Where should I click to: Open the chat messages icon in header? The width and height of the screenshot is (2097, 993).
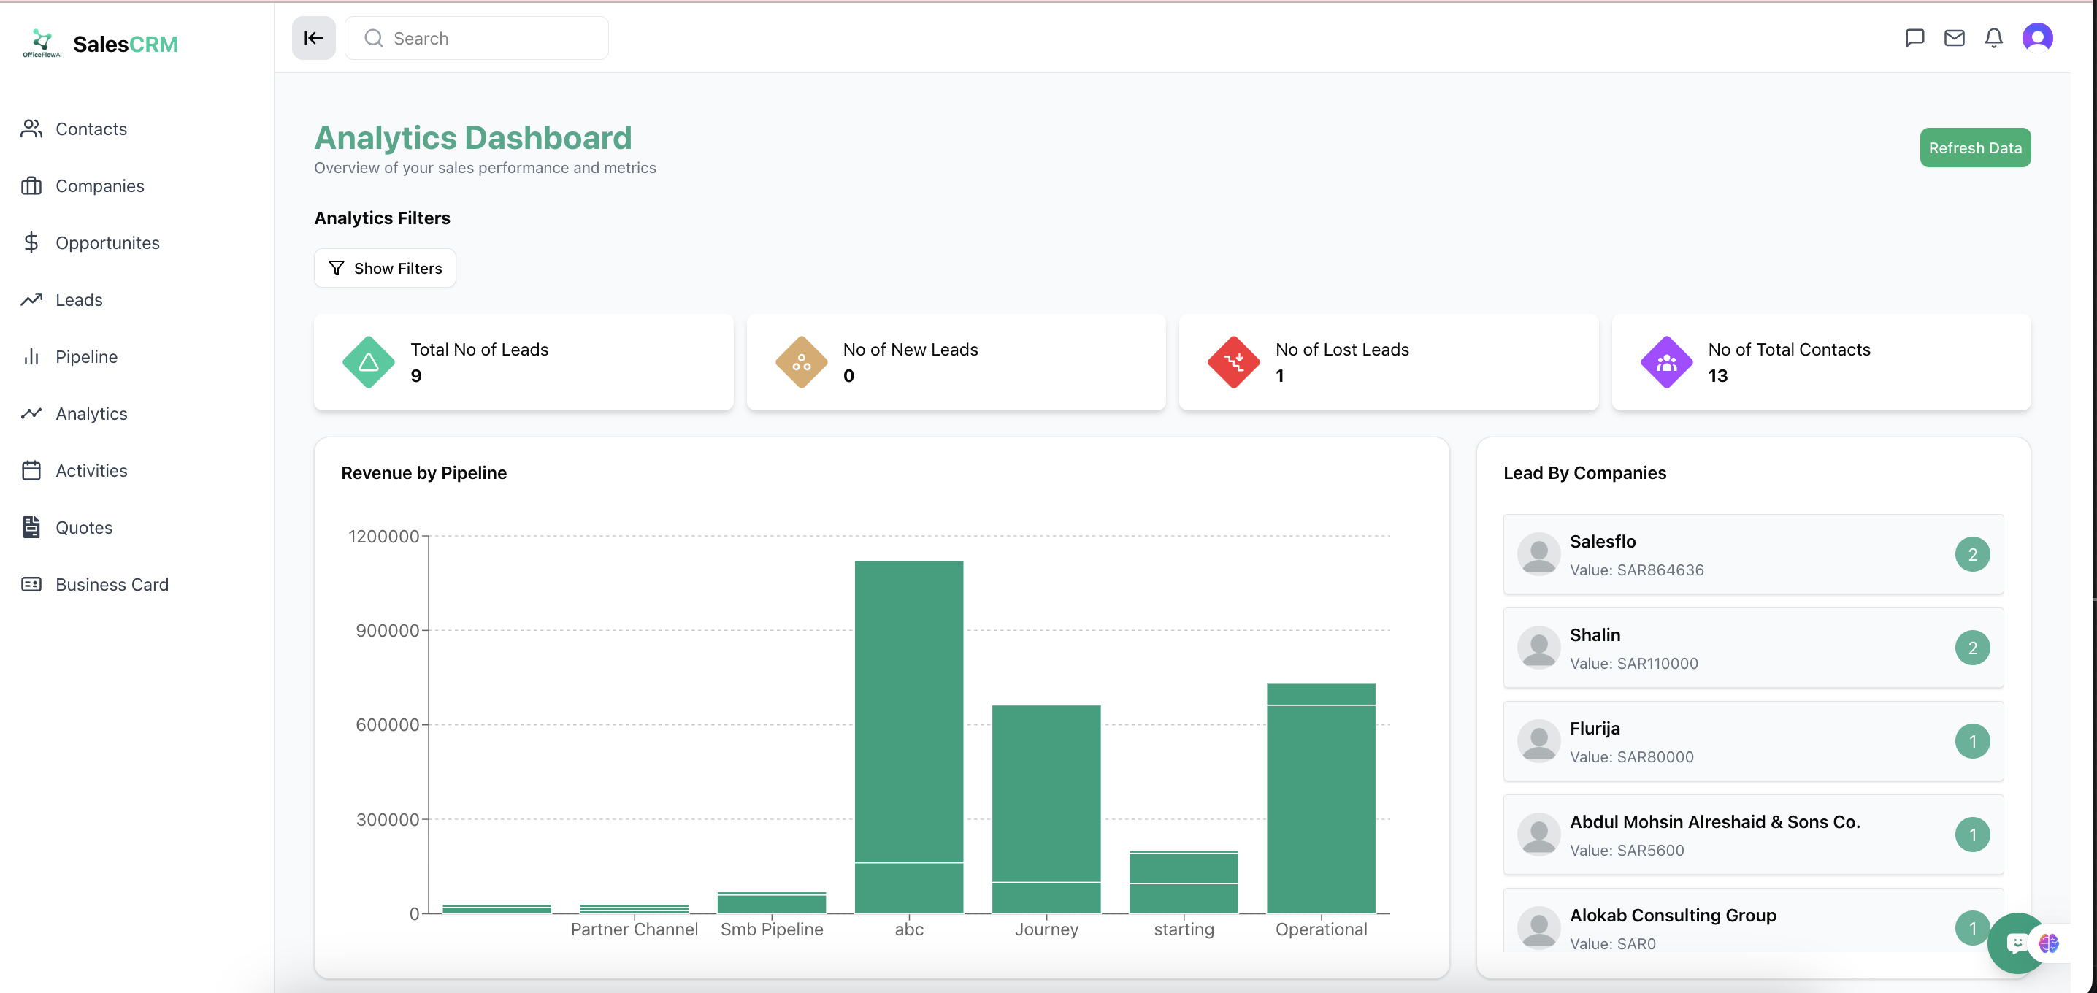click(x=1914, y=38)
